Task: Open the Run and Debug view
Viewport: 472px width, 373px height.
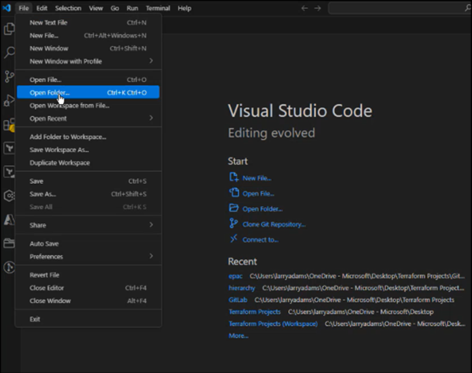Action: pos(9,101)
